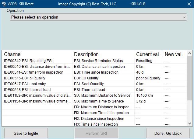Screen dimensions: 194x139
Task: Click the vertical scrollbar thumb
Action: (x=189, y=78)
